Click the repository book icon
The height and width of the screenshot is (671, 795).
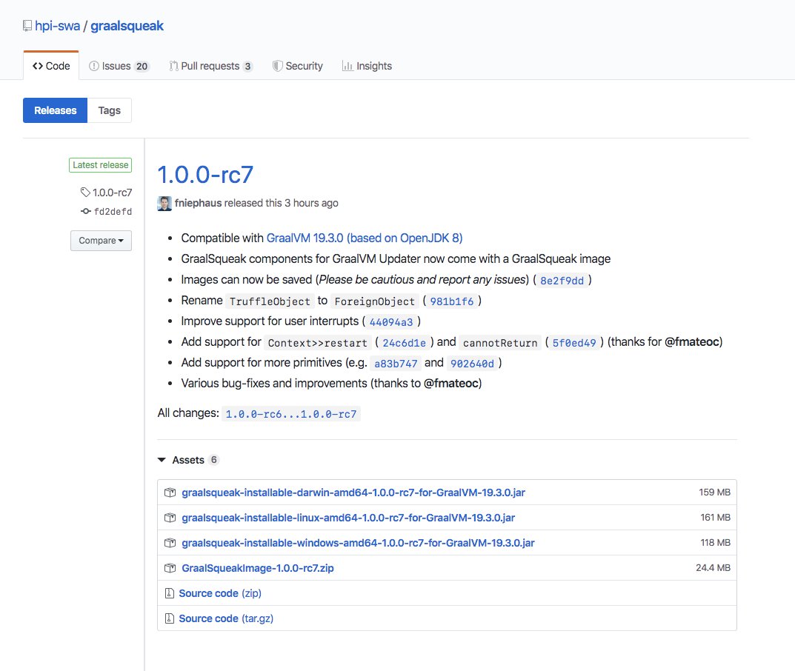point(27,26)
